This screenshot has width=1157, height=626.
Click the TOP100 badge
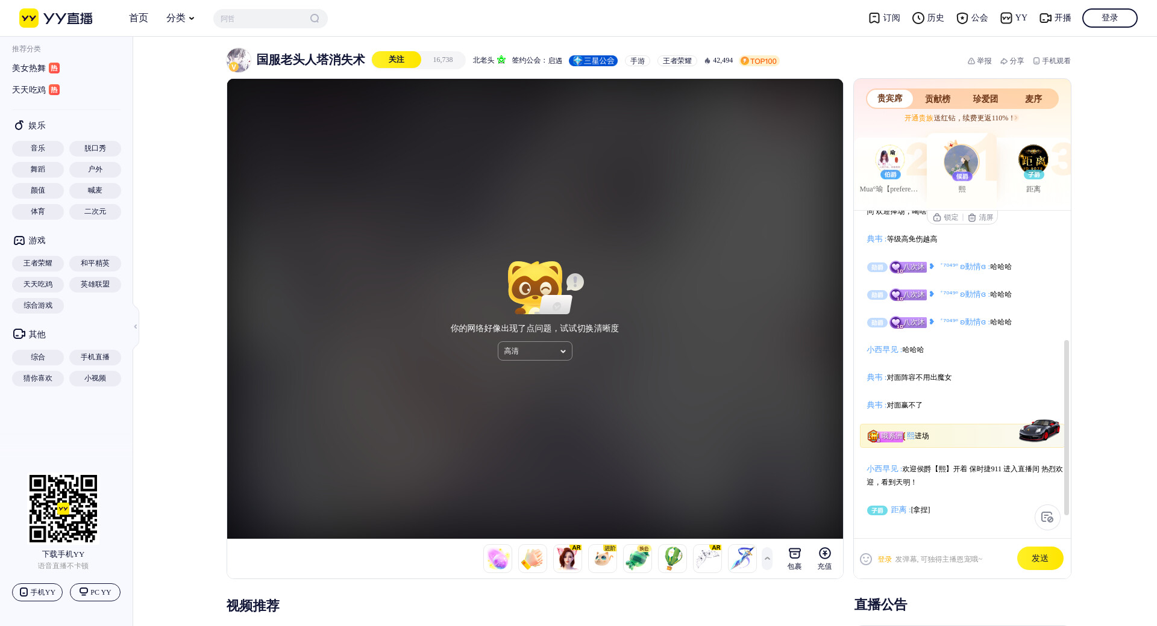759,61
